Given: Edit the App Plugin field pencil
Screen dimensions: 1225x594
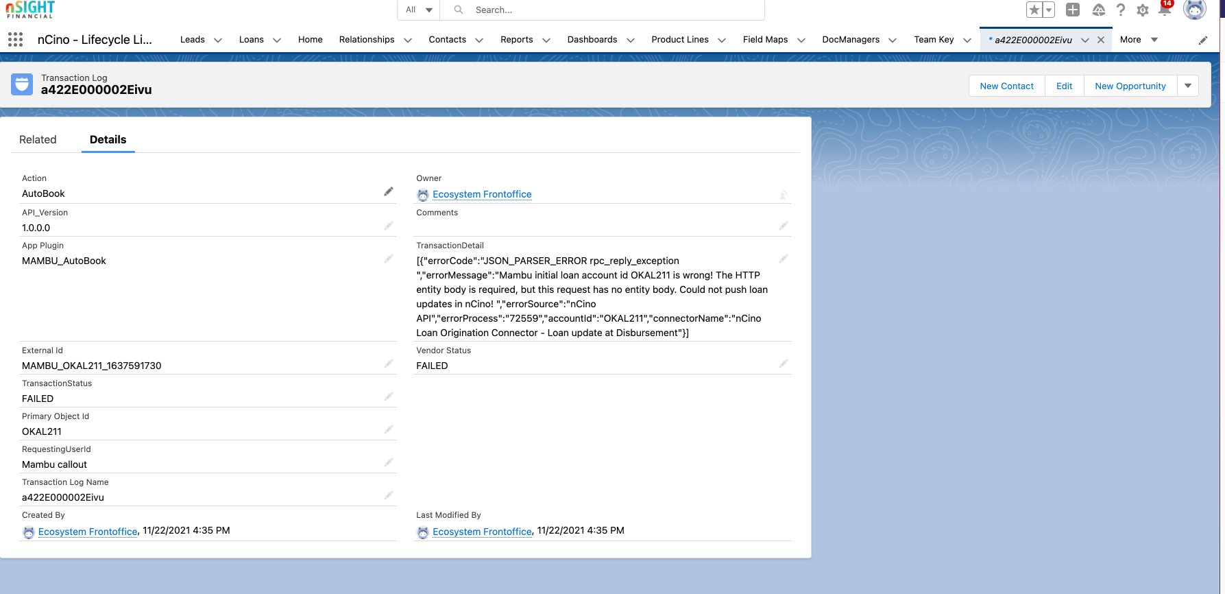Looking at the screenshot, I should coord(389,259).
